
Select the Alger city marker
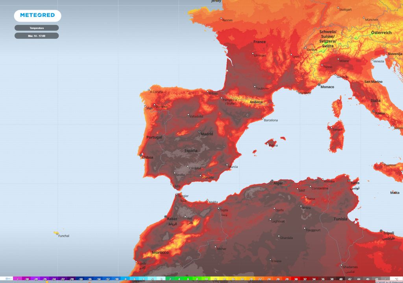(x=272, y=181)
